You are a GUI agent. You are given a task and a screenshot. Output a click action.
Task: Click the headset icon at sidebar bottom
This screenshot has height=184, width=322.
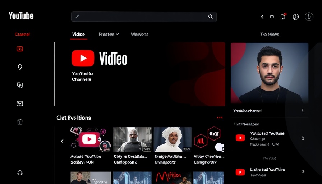pos(20,173)
